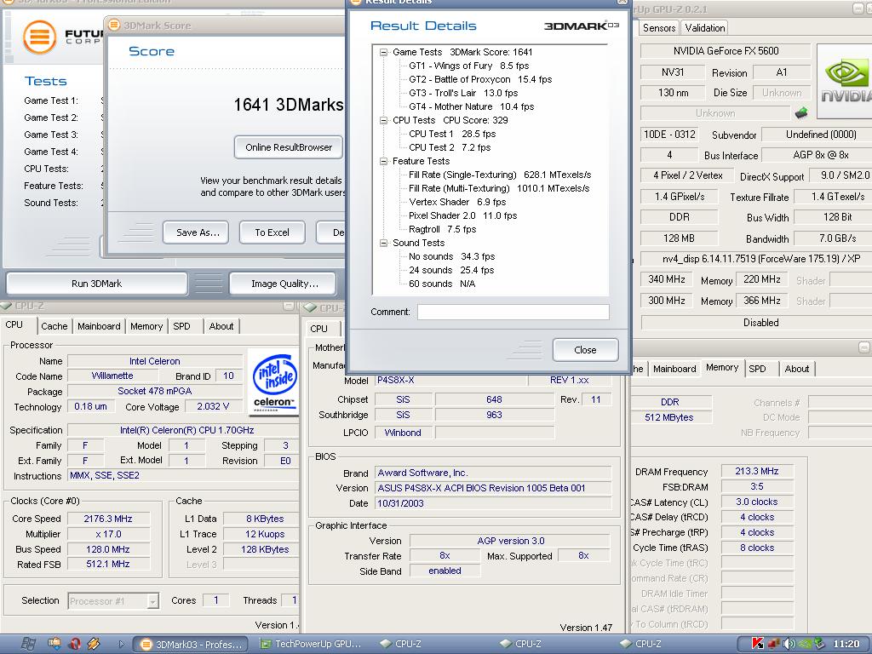
Task: Click the '1641 3DMarks' score text
Action: [288, 105]
